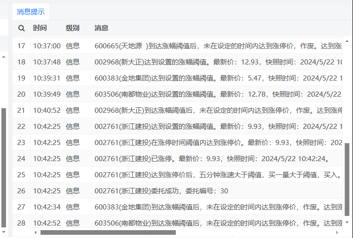Image resolution: width=353 pixels, height=238 pixels.
Task: Click the time cell 10:37:48
Action: (x=47, y=62)
